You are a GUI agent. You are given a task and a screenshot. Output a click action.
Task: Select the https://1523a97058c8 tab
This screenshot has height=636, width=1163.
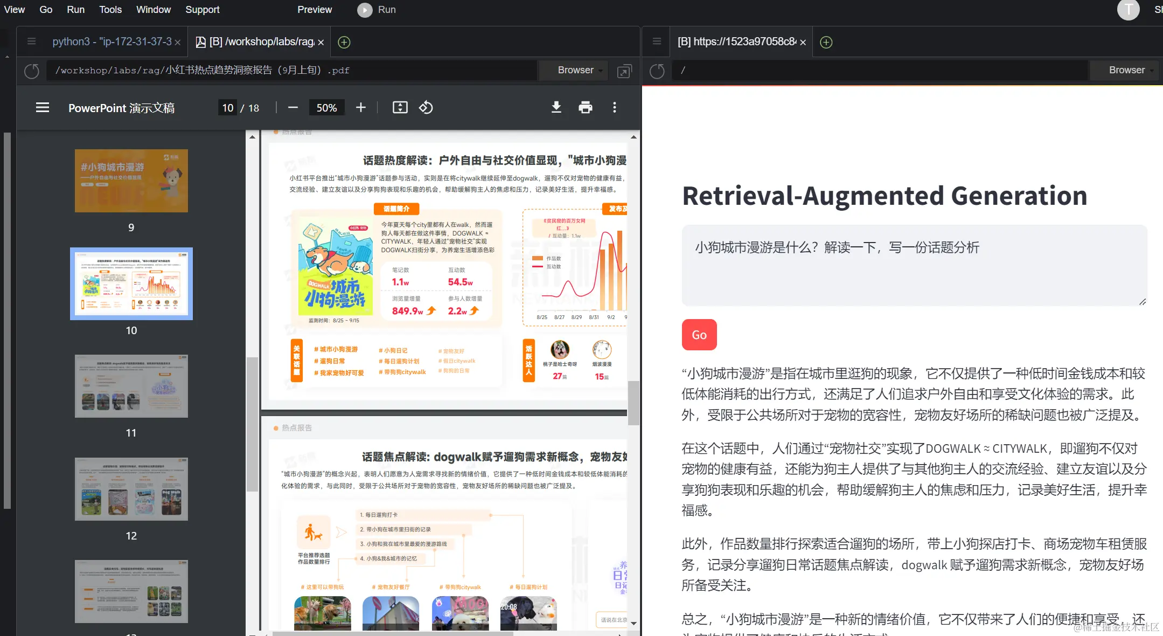click(x=736, y=42)
